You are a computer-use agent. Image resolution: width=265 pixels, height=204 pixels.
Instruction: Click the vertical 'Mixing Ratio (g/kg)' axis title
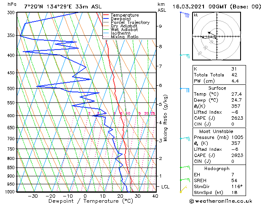tap(166, 118)
